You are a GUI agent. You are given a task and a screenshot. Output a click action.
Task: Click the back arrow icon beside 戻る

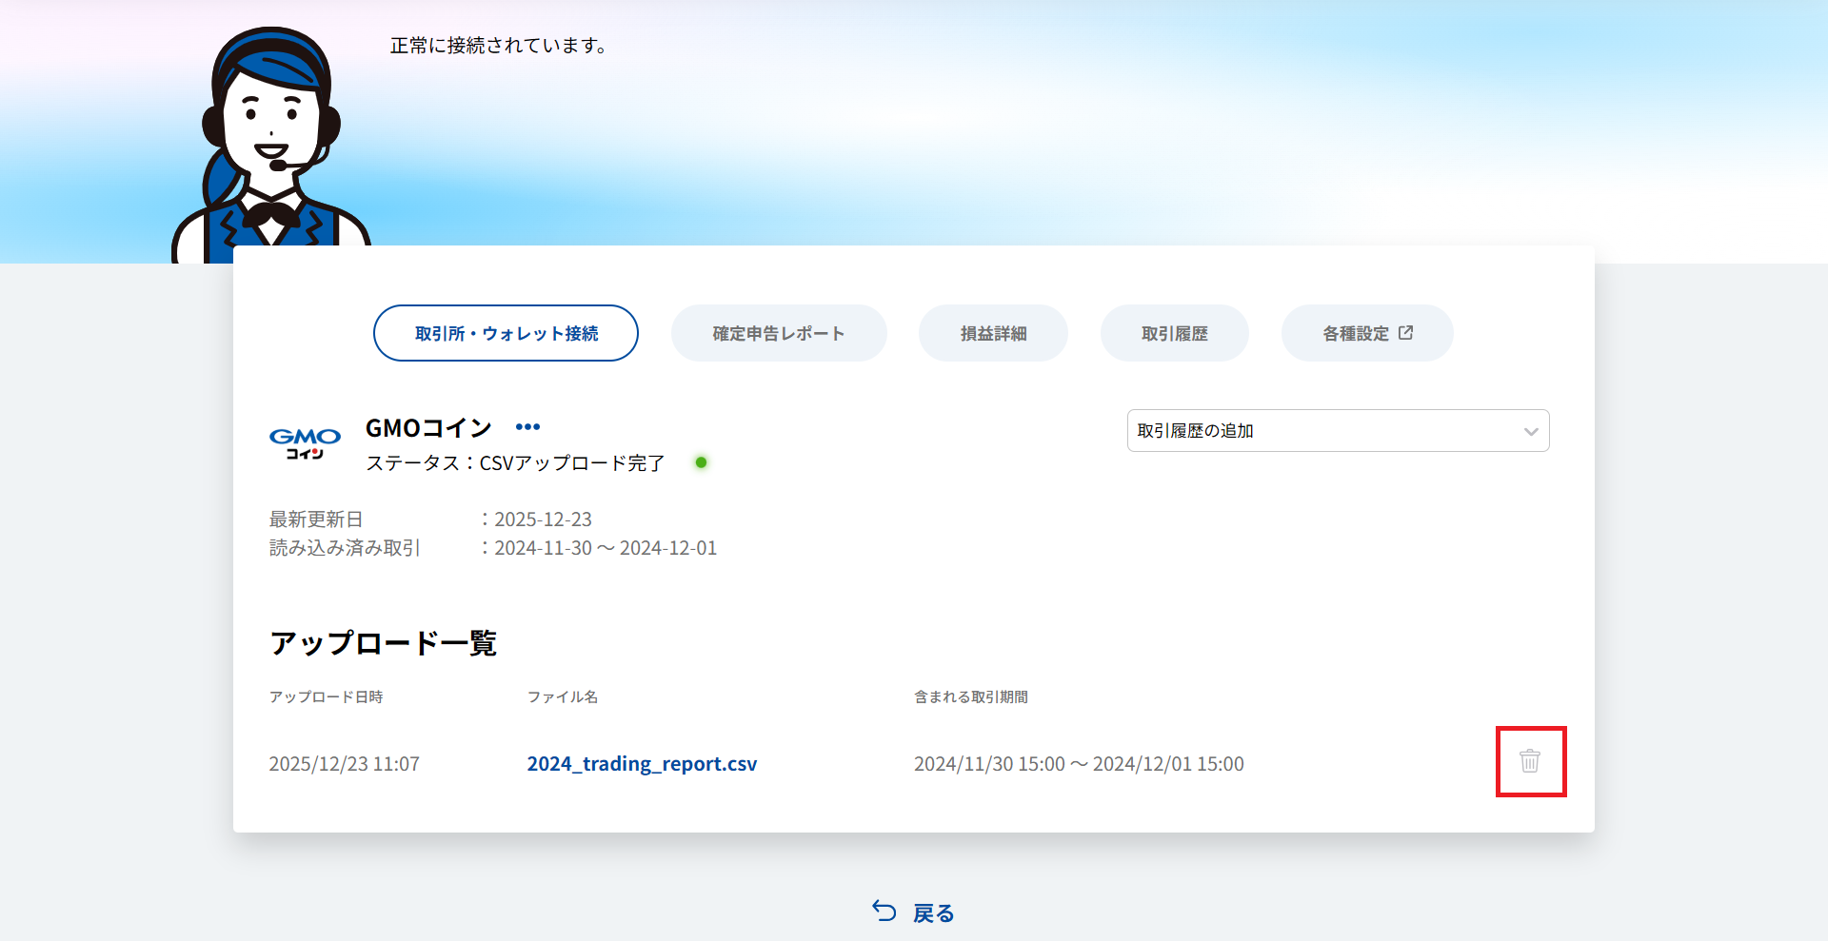pyautogui.click(x=884, y=912)
